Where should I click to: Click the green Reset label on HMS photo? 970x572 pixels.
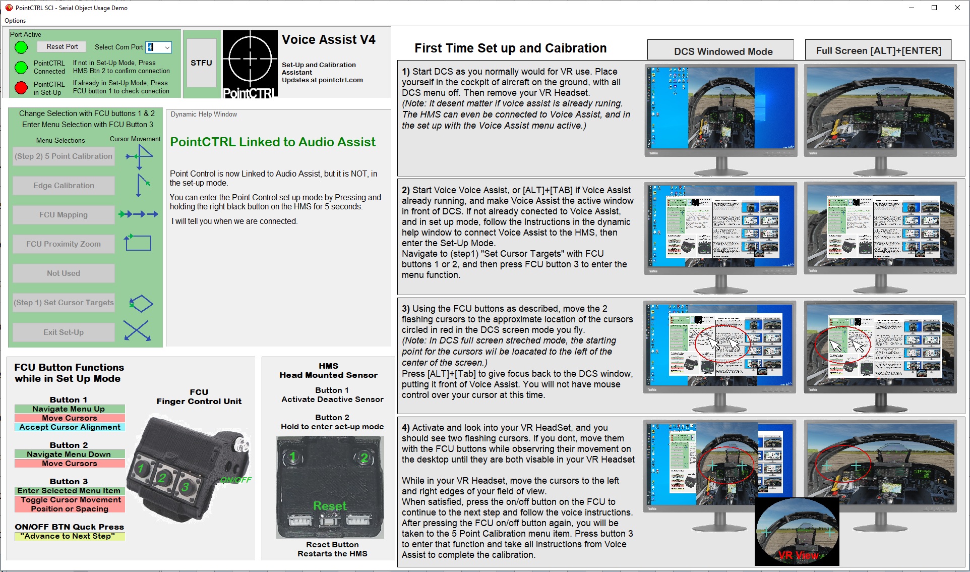[330, 506]
